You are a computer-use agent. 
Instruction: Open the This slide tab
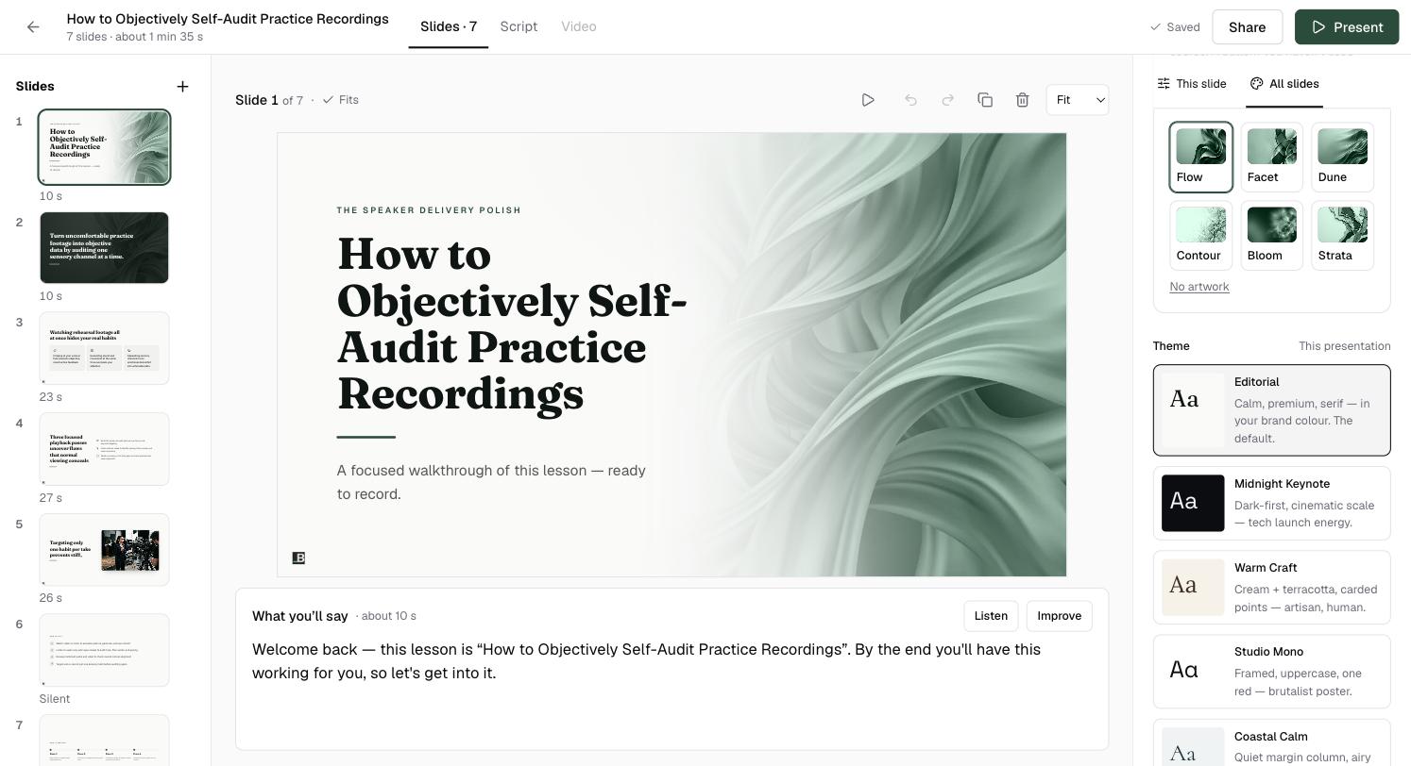coord(1192,84)
